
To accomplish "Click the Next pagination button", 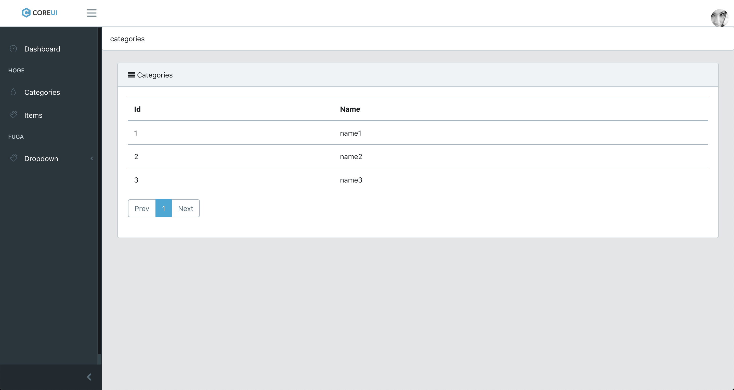I will coord(185,208).
